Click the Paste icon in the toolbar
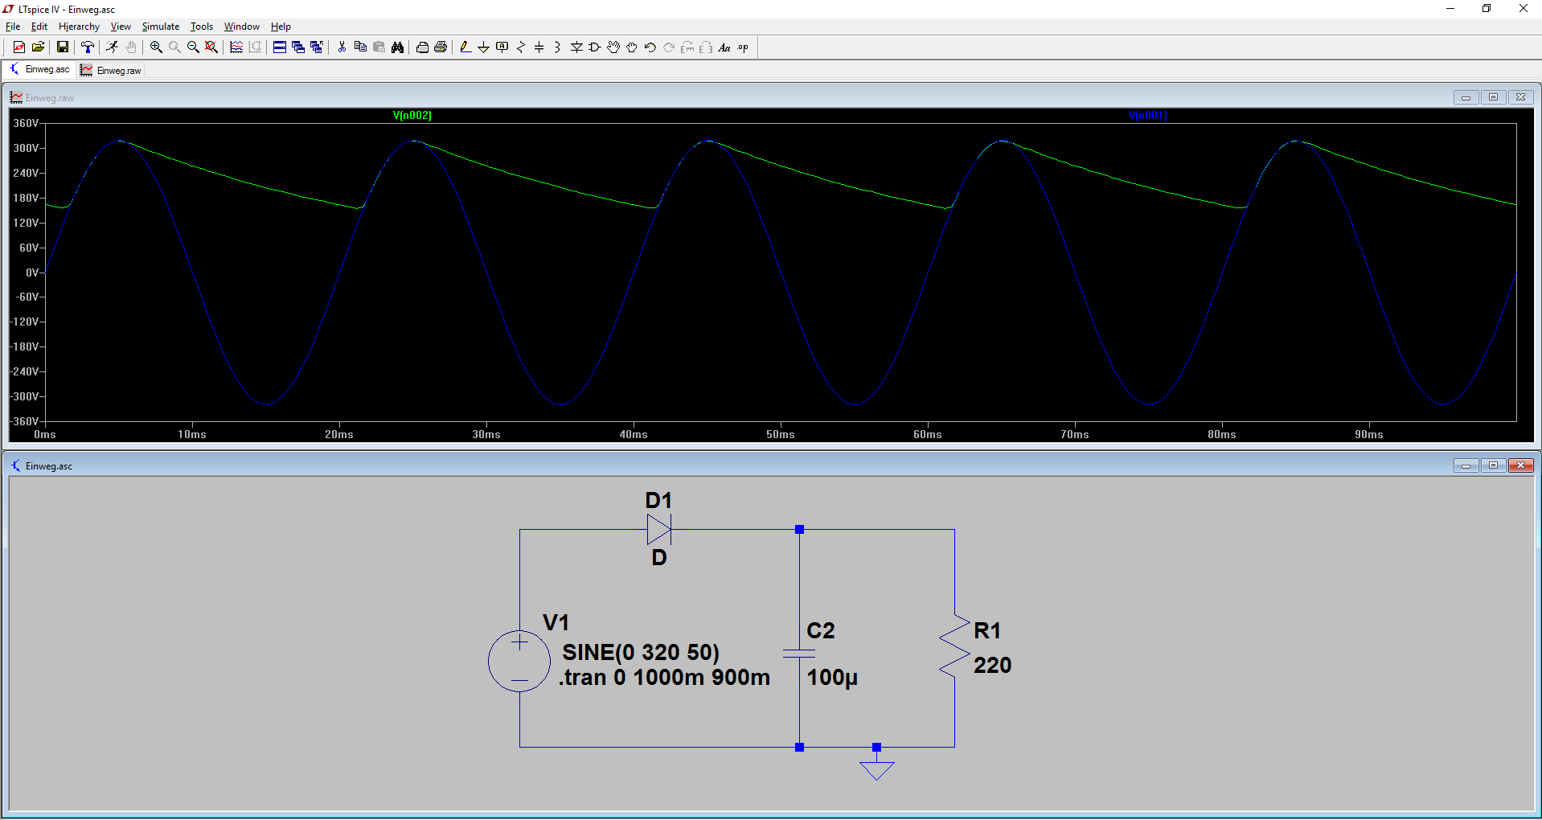Viewport: 1542px width, 820px height. click(379, 47)
